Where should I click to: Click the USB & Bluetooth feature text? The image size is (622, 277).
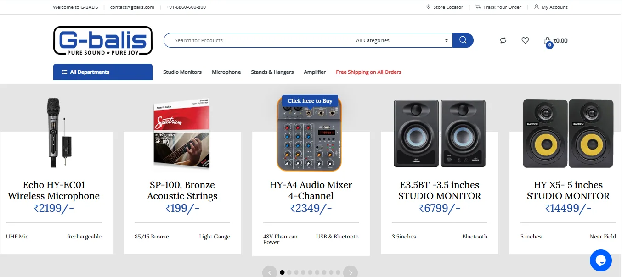point(337,237)
